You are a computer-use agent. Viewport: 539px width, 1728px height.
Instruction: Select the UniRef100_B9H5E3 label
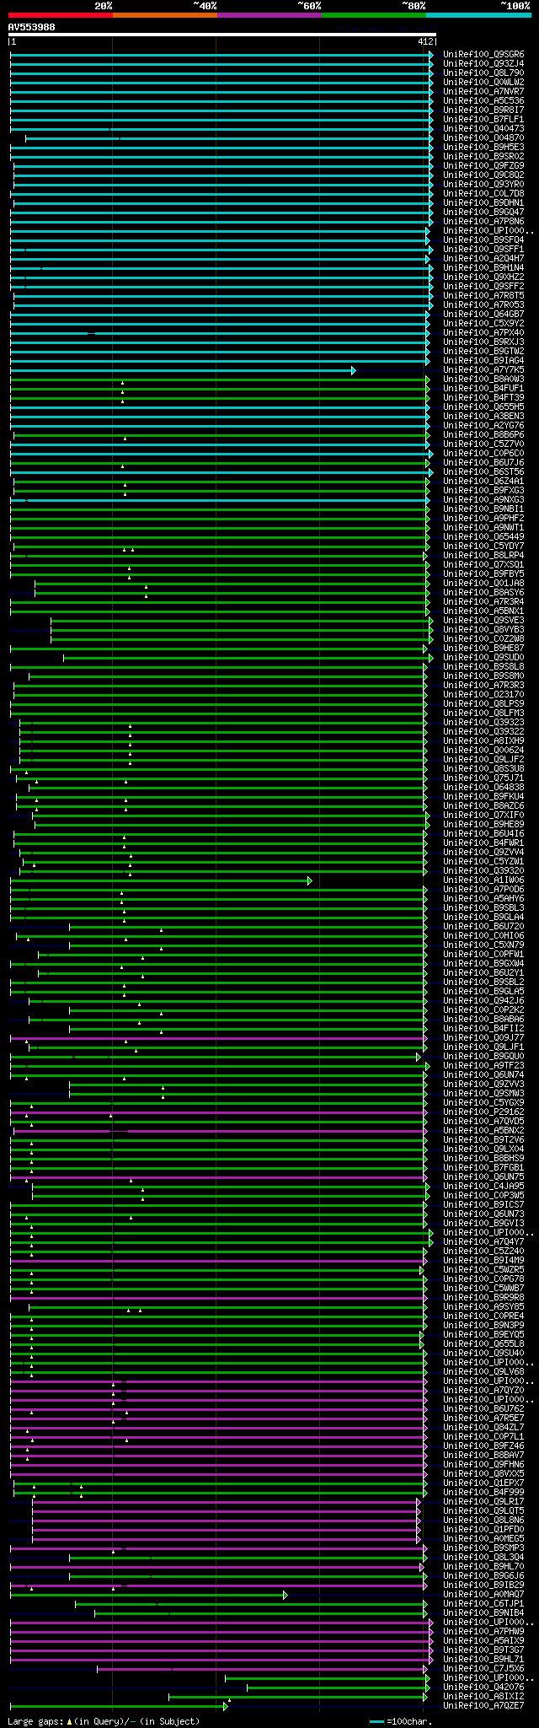pyautogui.click(x=483, y=147)
